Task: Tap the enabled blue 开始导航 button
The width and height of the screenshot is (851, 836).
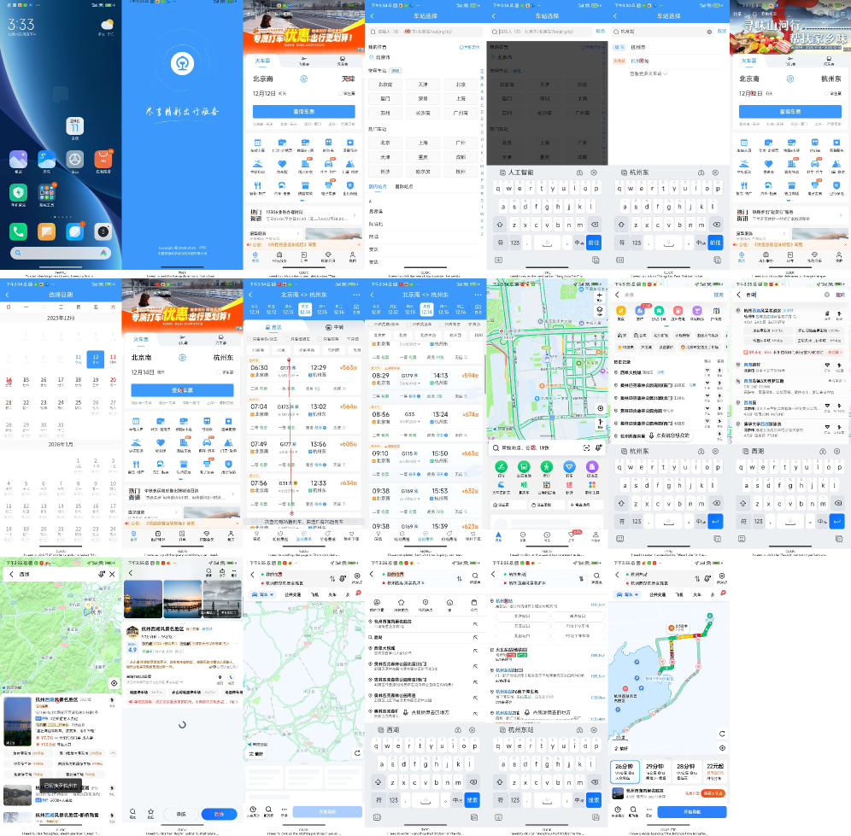Action: (692, 811)
